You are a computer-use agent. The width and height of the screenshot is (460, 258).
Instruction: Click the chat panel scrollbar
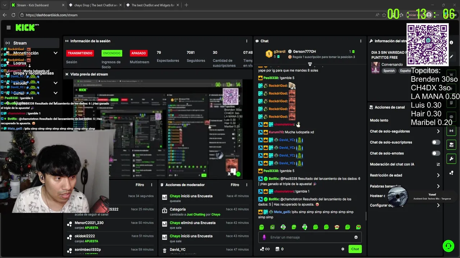[x=365, y=216]
